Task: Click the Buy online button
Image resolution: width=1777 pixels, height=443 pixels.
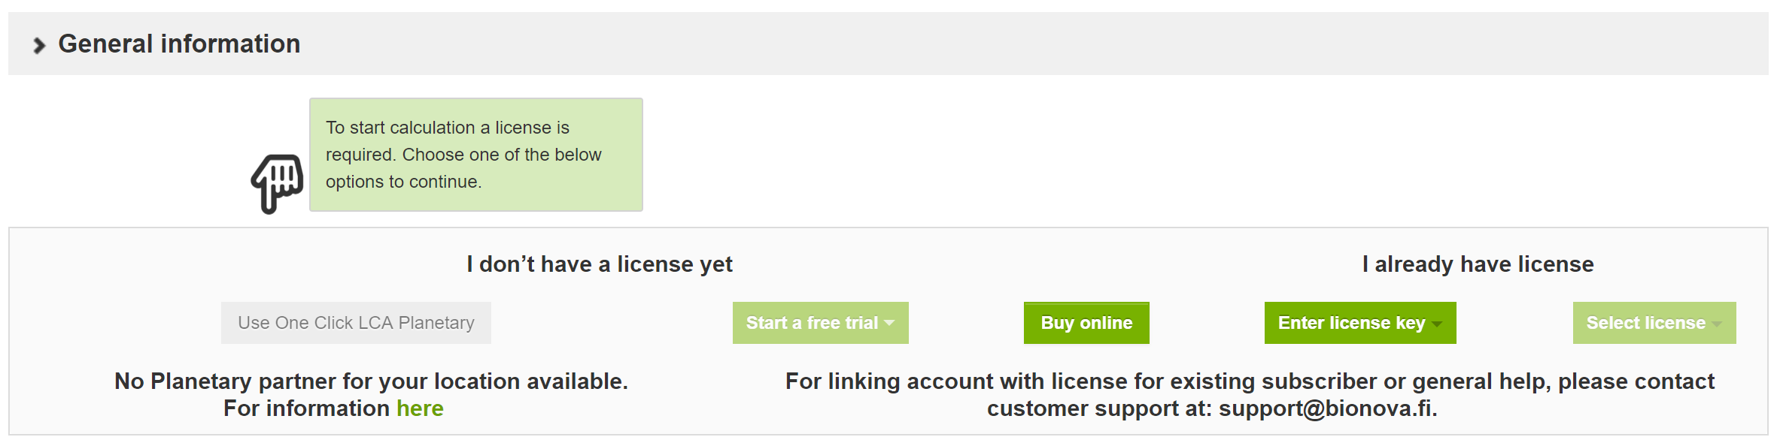Action: click(1086, 323)
